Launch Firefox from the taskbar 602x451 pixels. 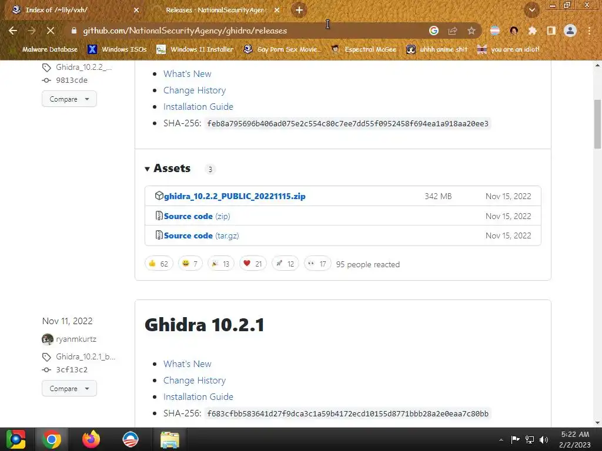click(91, 439)
